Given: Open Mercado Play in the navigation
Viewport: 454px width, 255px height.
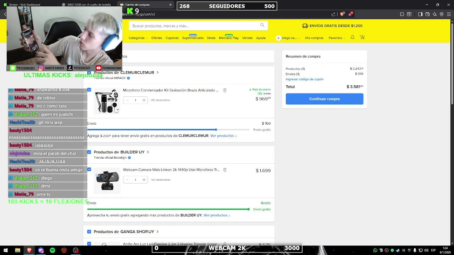Looking at the screenshot, I should [x=229, y=38].
